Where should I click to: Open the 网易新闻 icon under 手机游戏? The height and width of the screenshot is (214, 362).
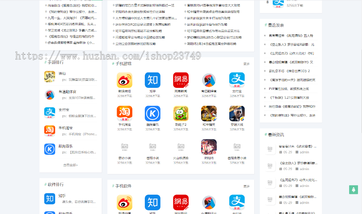[181, 80]
